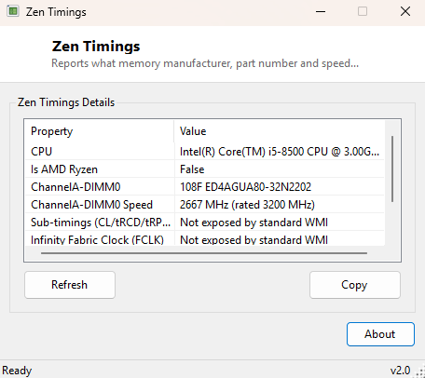Select the Intel(R) Core(TM) i5-8500 value cell

(x=280, y=152)
